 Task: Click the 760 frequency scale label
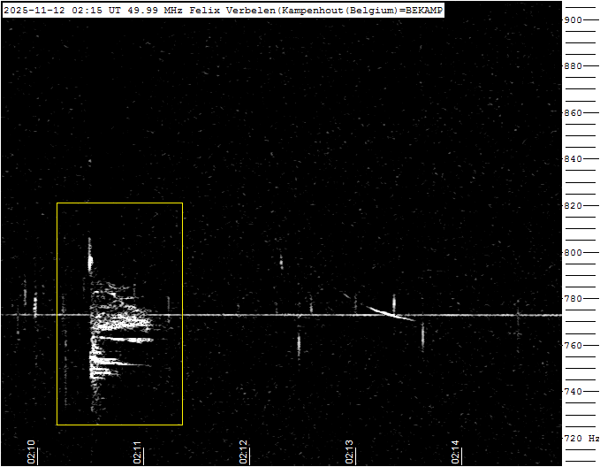[x=573, y=345]
